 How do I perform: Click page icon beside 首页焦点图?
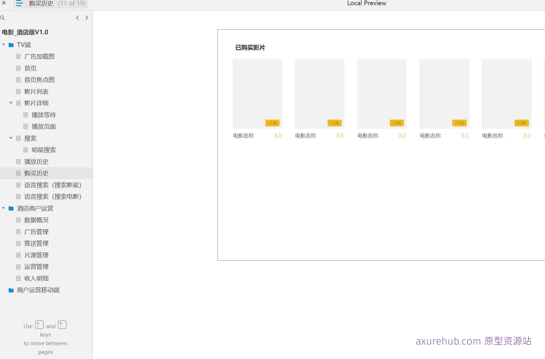tap(18, 80)
